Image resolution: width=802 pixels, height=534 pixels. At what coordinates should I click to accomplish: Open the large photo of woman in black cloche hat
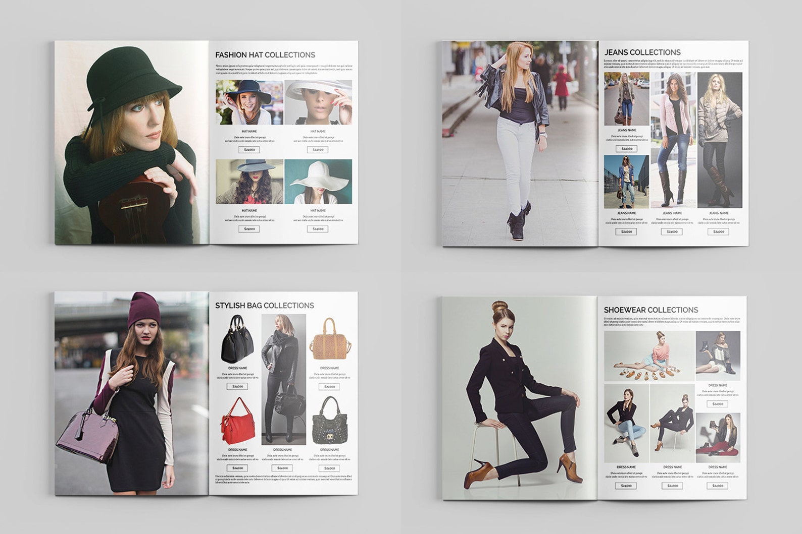[x=131, y=143]
